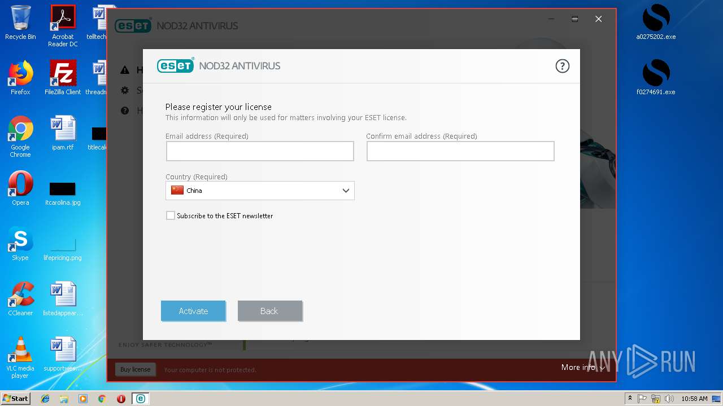Click the Activate button
Screen dimensions: 723x406
(193, 311)
